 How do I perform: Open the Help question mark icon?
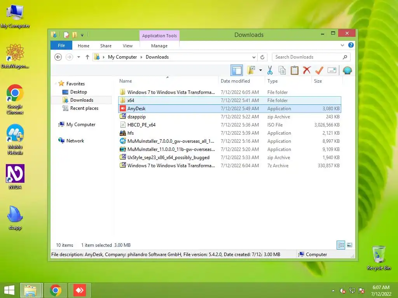coord(351,45)
